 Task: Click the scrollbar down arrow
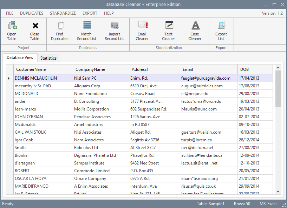[278, 192]
